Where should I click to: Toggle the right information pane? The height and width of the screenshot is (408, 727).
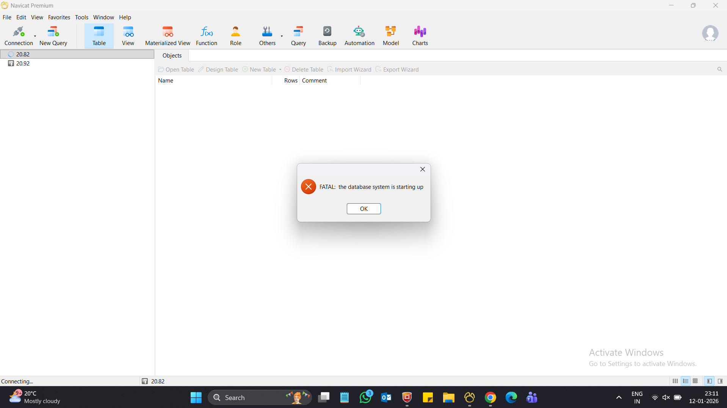click(720, 381)
